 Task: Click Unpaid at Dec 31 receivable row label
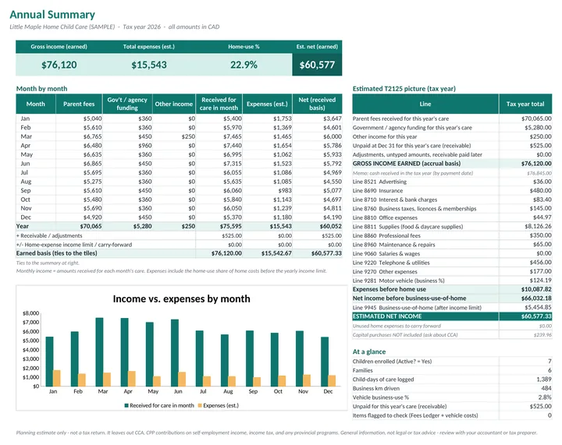(411, 146)
